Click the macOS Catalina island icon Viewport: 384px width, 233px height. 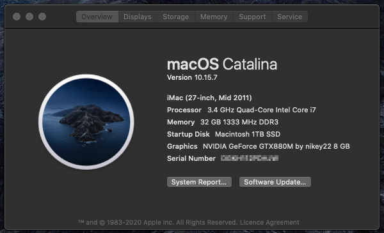[x=86, y=122]
